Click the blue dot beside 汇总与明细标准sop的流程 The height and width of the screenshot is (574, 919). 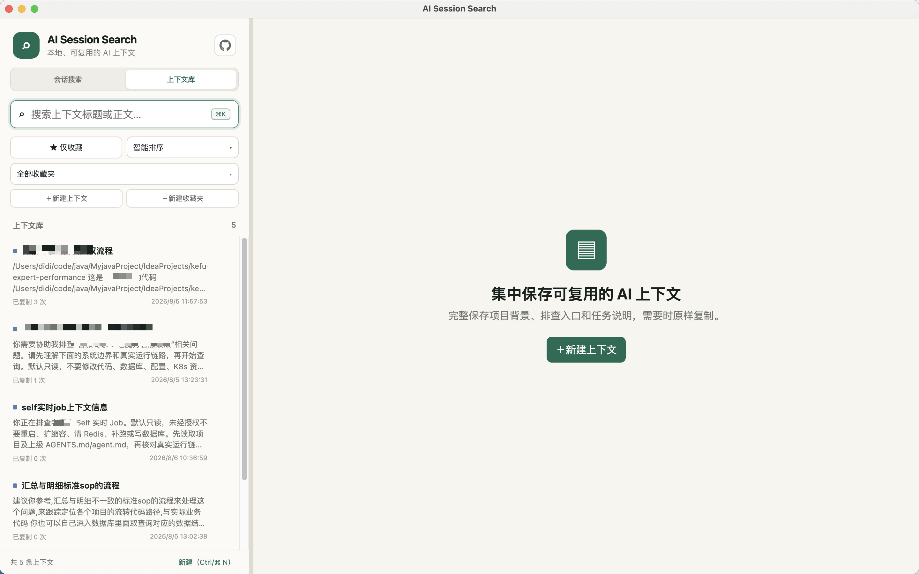[x=15, y=486]
